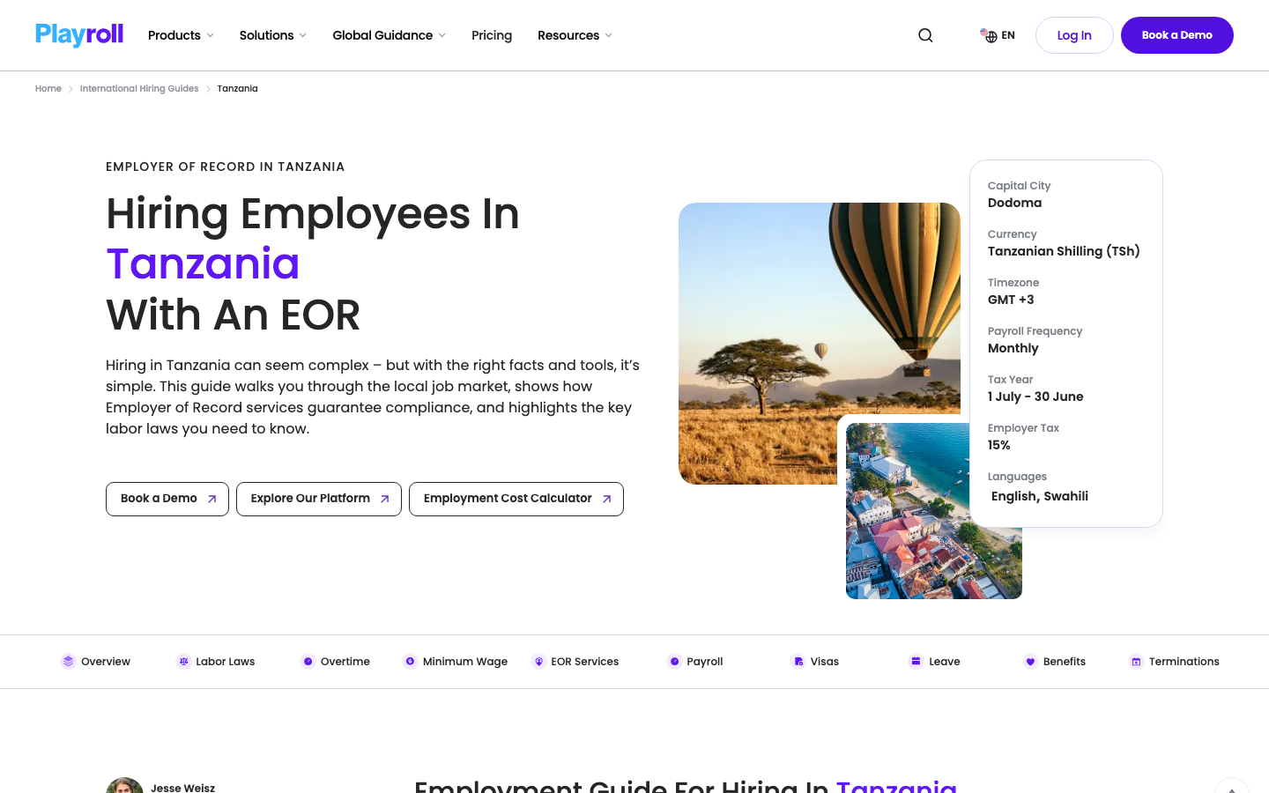Expand the Solutions dropdown menu
This screenshot has width=1269, height=793.
coord(273,35)
